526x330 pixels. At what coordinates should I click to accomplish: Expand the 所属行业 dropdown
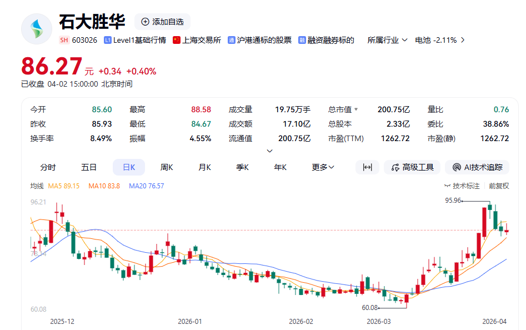387,40
